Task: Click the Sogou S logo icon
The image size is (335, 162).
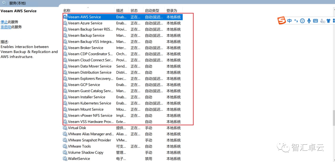Action: (282, 21)
